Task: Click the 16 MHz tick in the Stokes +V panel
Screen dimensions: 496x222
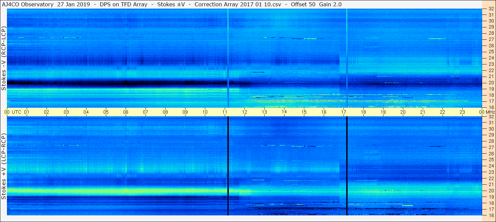Action: click(x=491, y=215)
